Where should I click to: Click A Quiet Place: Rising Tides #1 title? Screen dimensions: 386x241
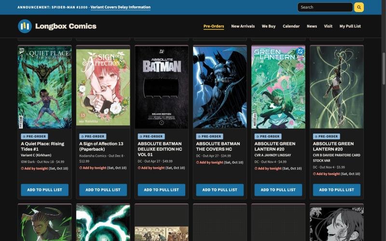42,147
